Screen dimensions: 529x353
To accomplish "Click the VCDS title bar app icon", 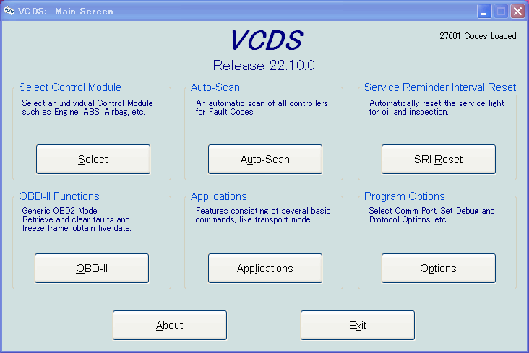I will pos(9,11).
